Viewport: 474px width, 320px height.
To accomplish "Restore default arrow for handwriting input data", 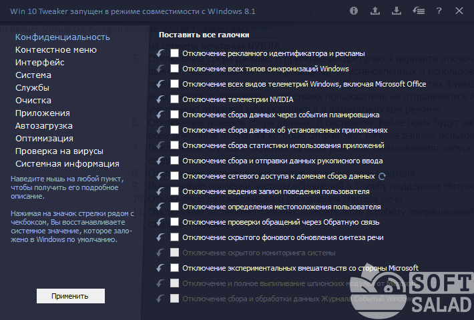I will [160, 161].
